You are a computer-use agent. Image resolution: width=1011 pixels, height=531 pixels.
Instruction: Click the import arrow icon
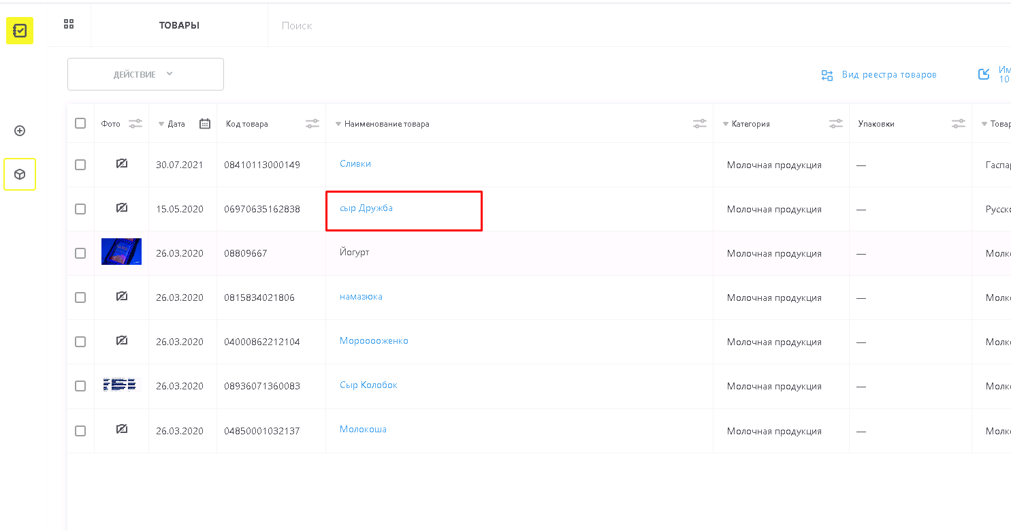984,74
